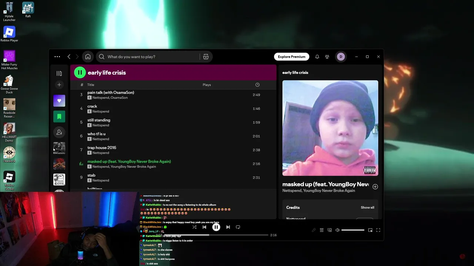Screen dimensions: 474x266
Task: Go forward with the right arrow
Action: tap(77, 57)
